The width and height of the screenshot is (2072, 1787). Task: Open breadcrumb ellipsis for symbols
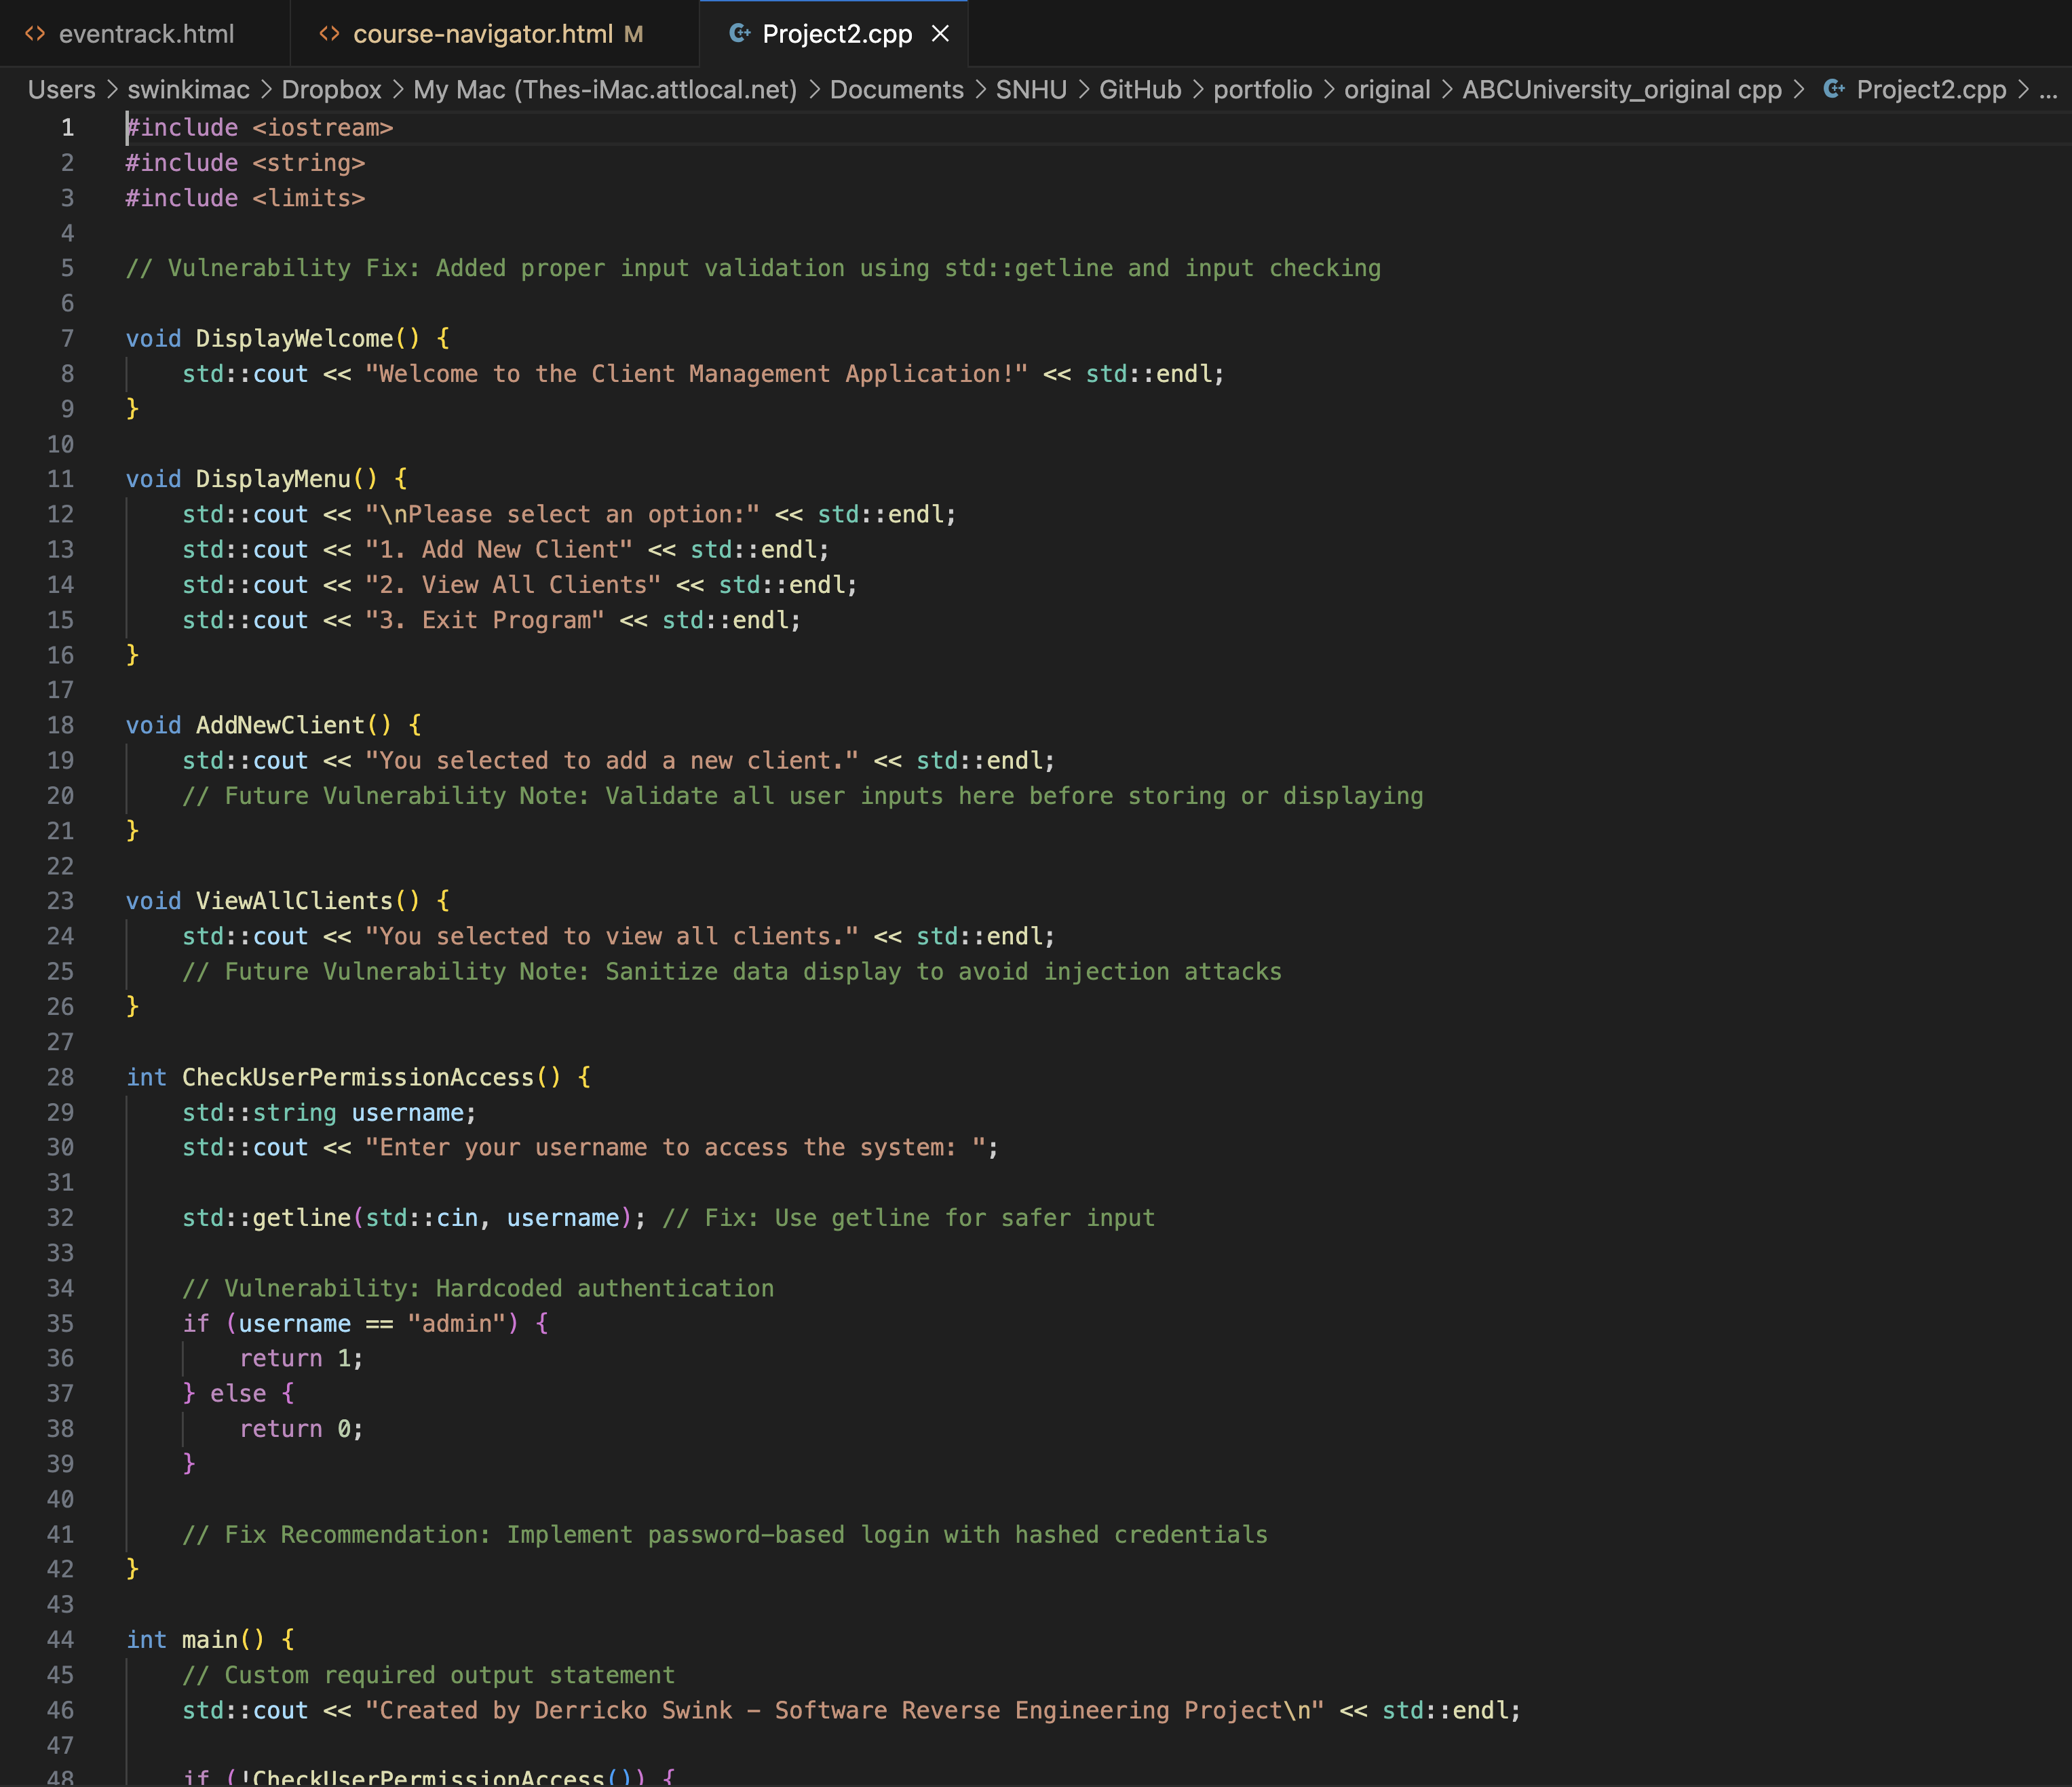coord(2048,90)
